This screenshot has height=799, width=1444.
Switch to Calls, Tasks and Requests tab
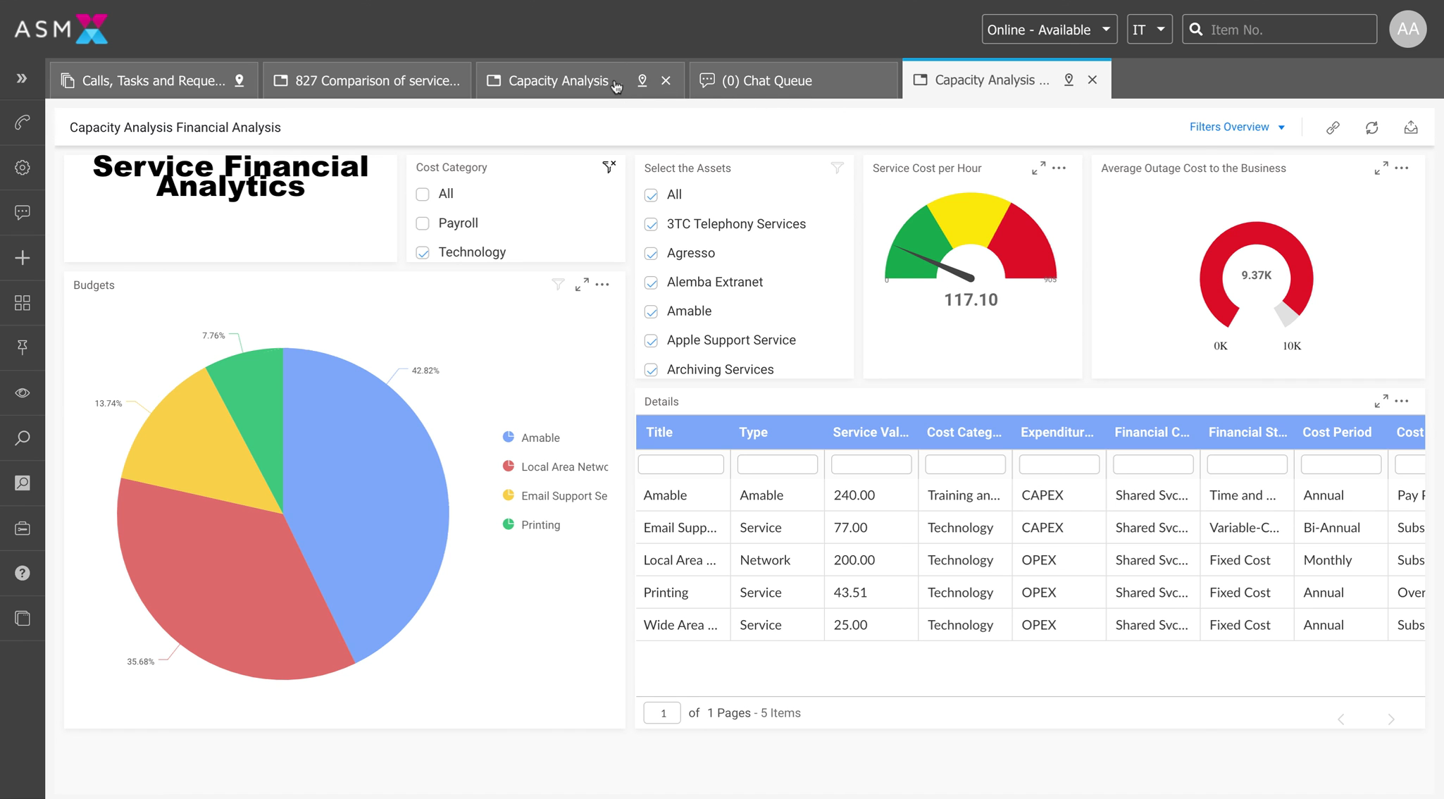click(154, 80)
